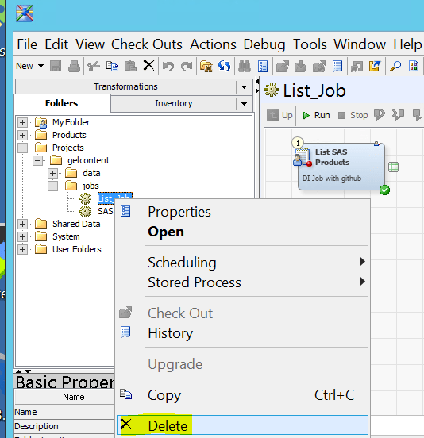Choose Open in the context menu

pyautogui.click(x=243, y=232)
